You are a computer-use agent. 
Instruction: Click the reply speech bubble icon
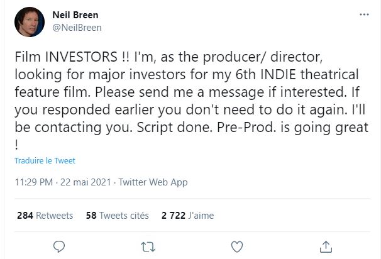pos(60,246)
